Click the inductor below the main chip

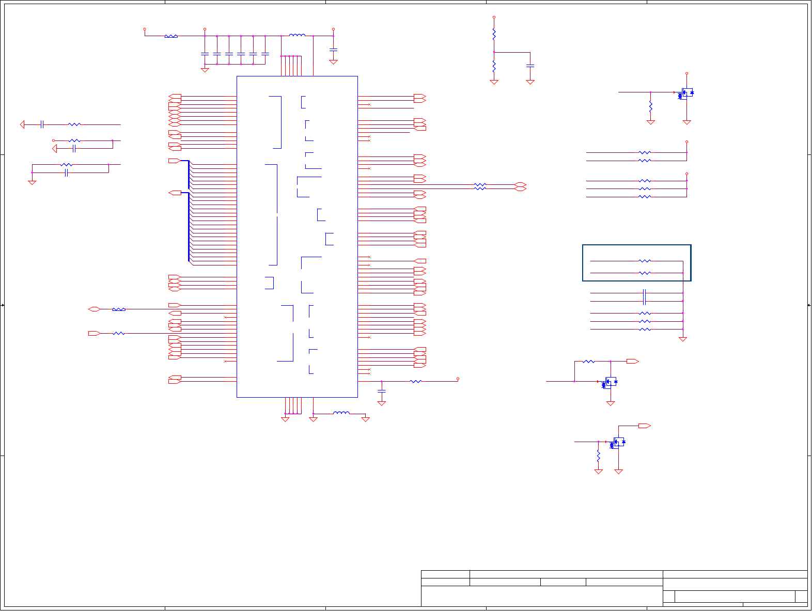click(x=341, y=413)
